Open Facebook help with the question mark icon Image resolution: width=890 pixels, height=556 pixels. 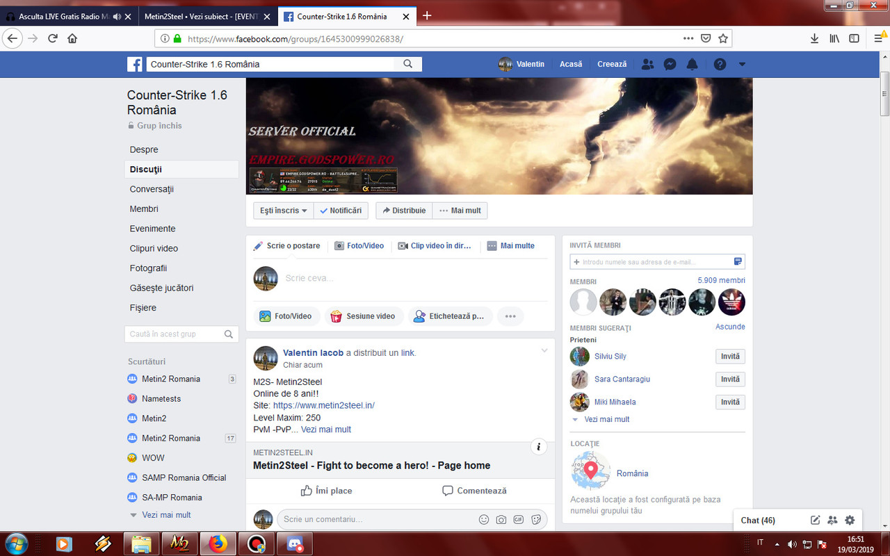(718, 64)
